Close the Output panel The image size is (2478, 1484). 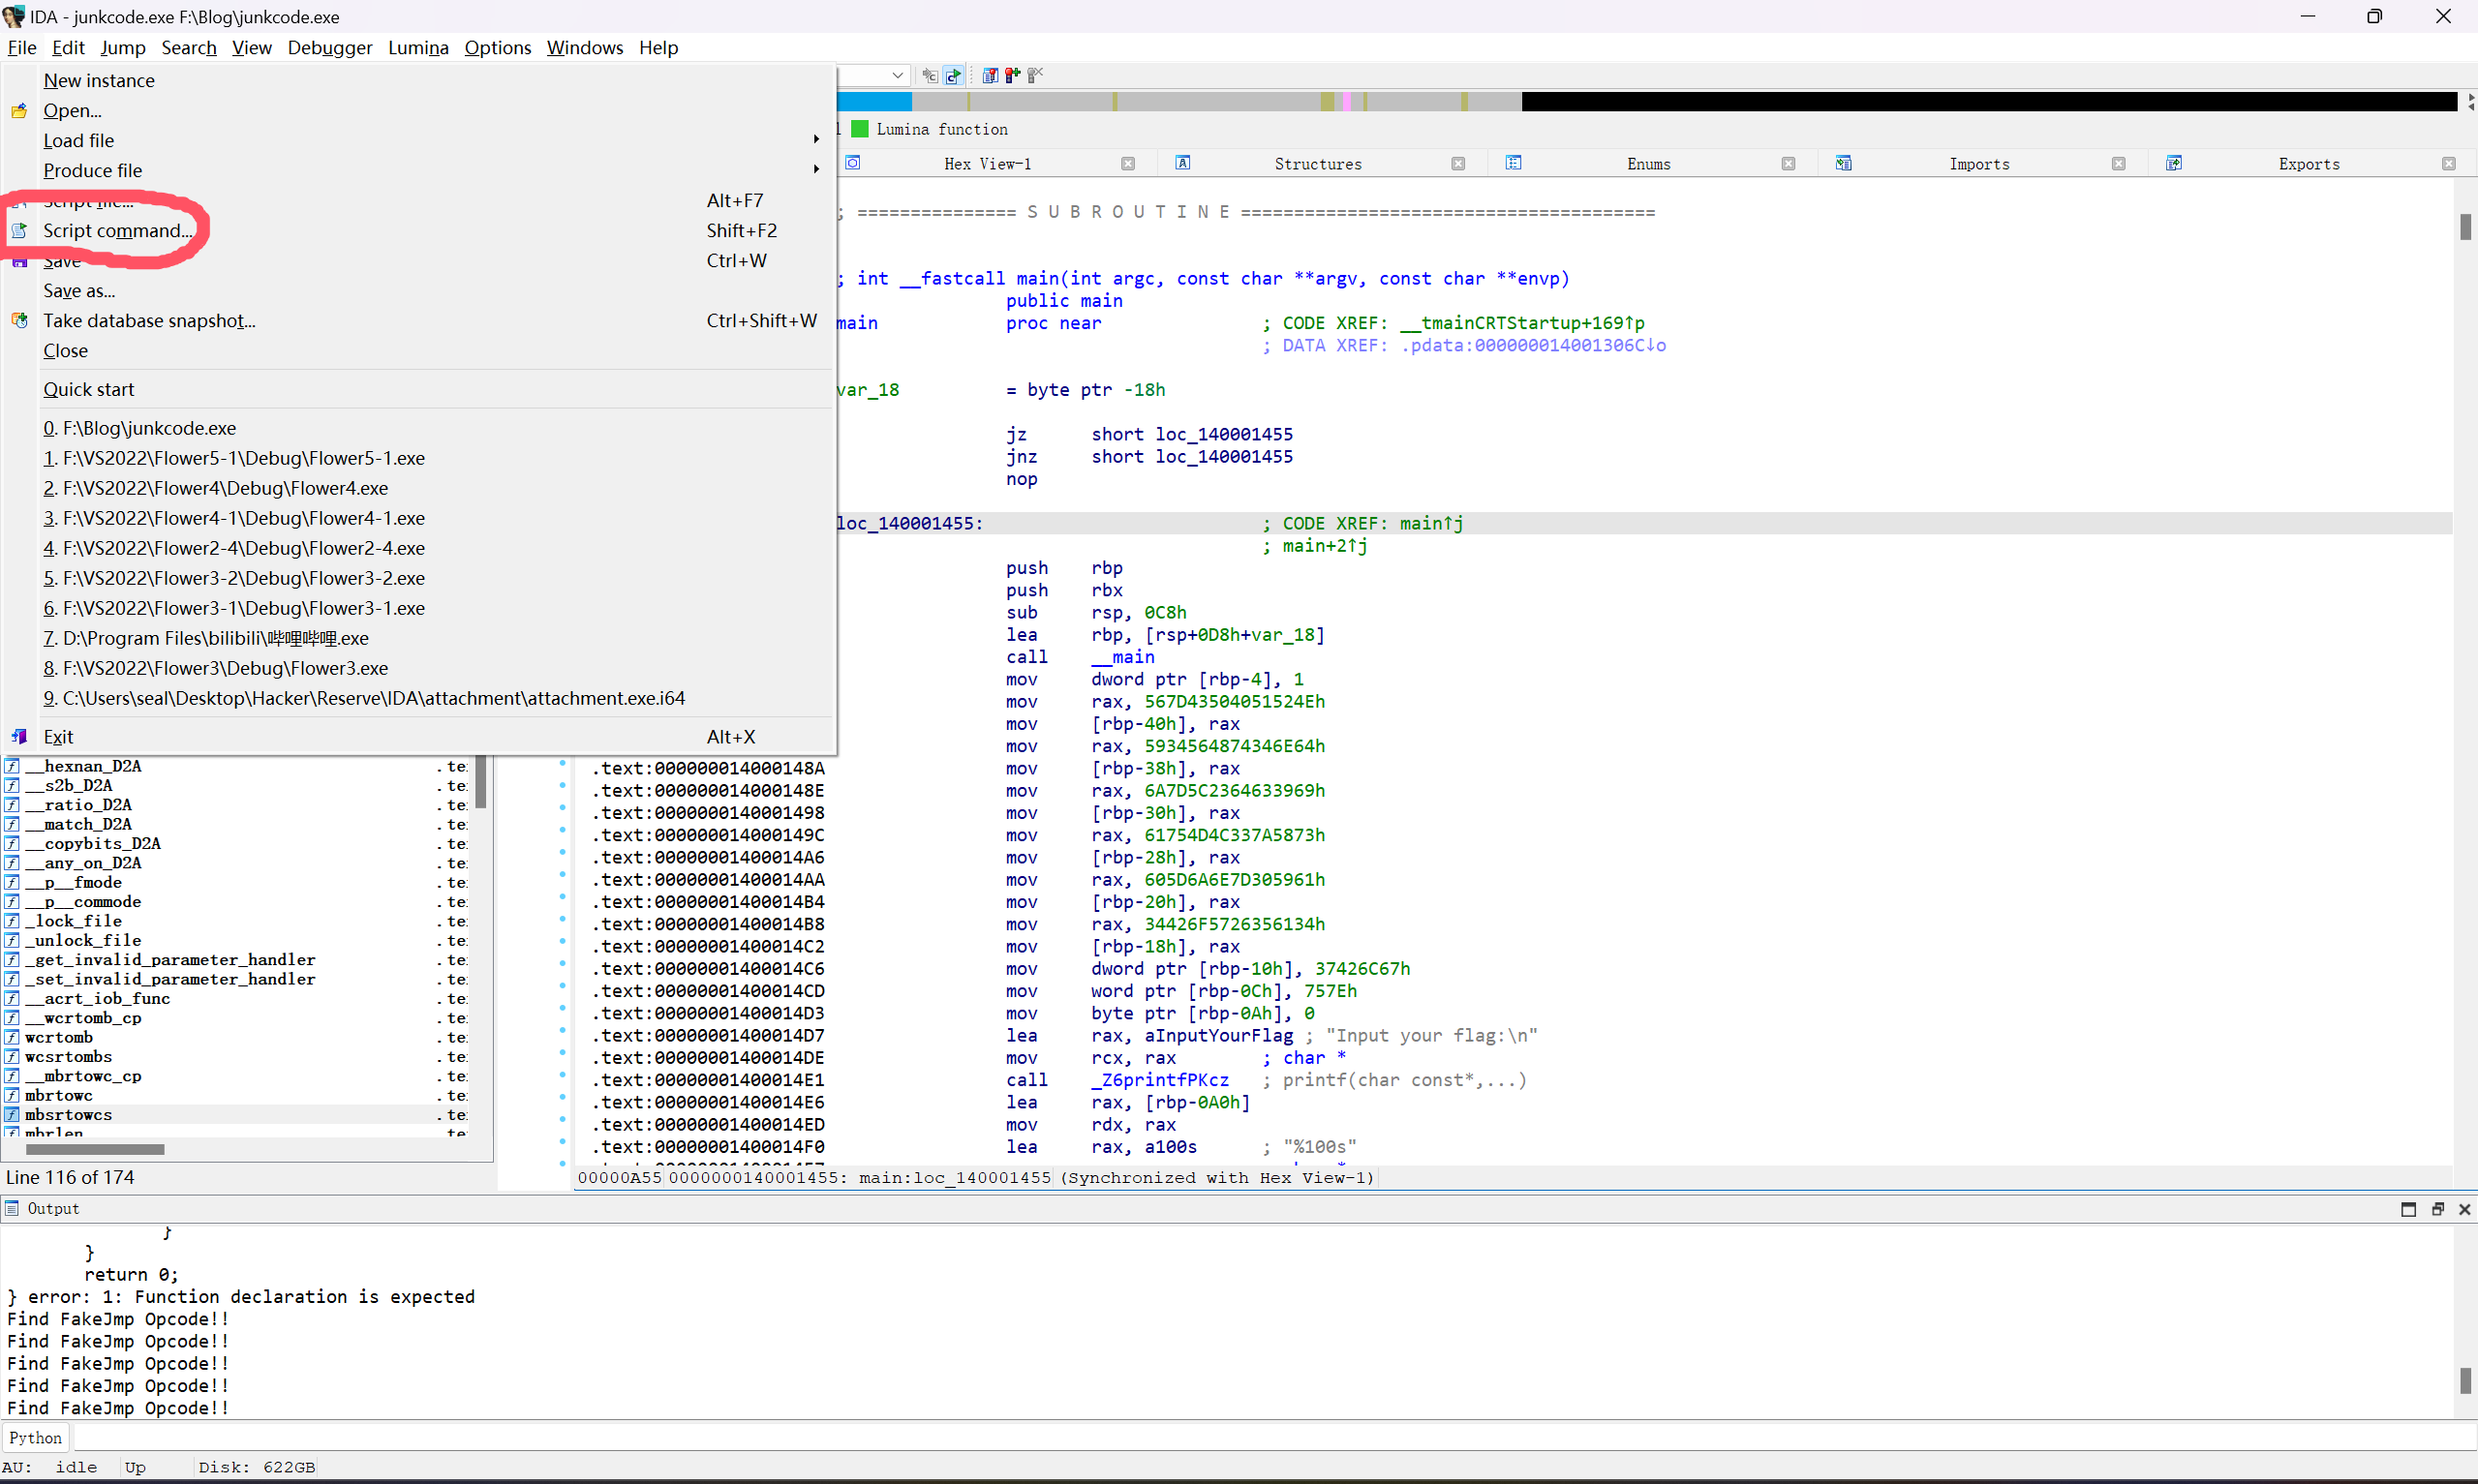pos(2464,1209)
